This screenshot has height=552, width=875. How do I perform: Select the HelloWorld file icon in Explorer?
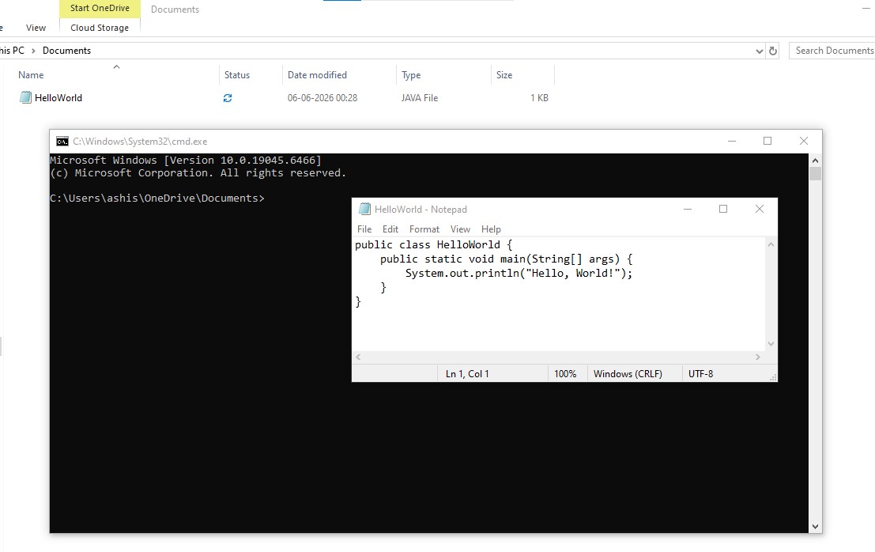25,98
